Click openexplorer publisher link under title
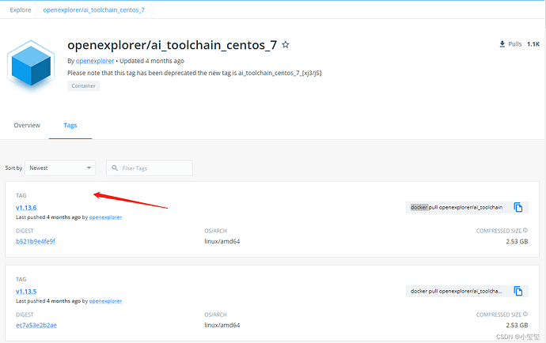Screen dimensions: 546x343 [95, 61]
